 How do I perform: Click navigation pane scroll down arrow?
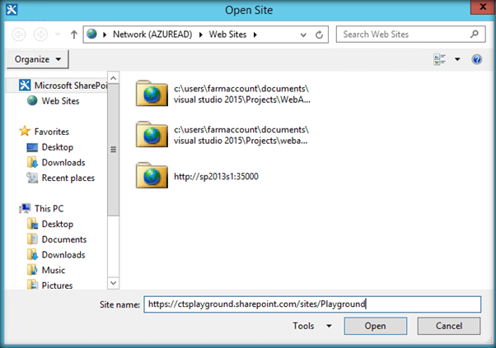point(113,283)
